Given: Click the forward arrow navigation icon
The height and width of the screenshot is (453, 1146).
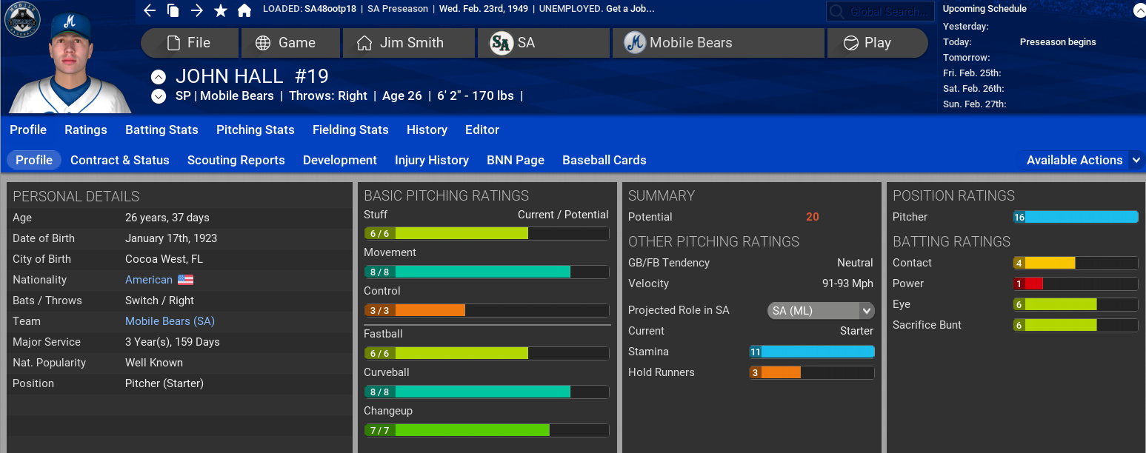Looking at the screenshot, I should pyautogui.click(x=196, y=10).
